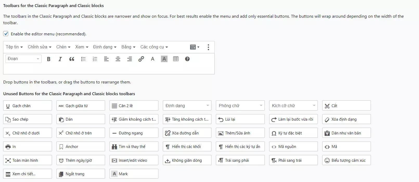
Task: Open the Tệp tin menu
Action: 14,47
